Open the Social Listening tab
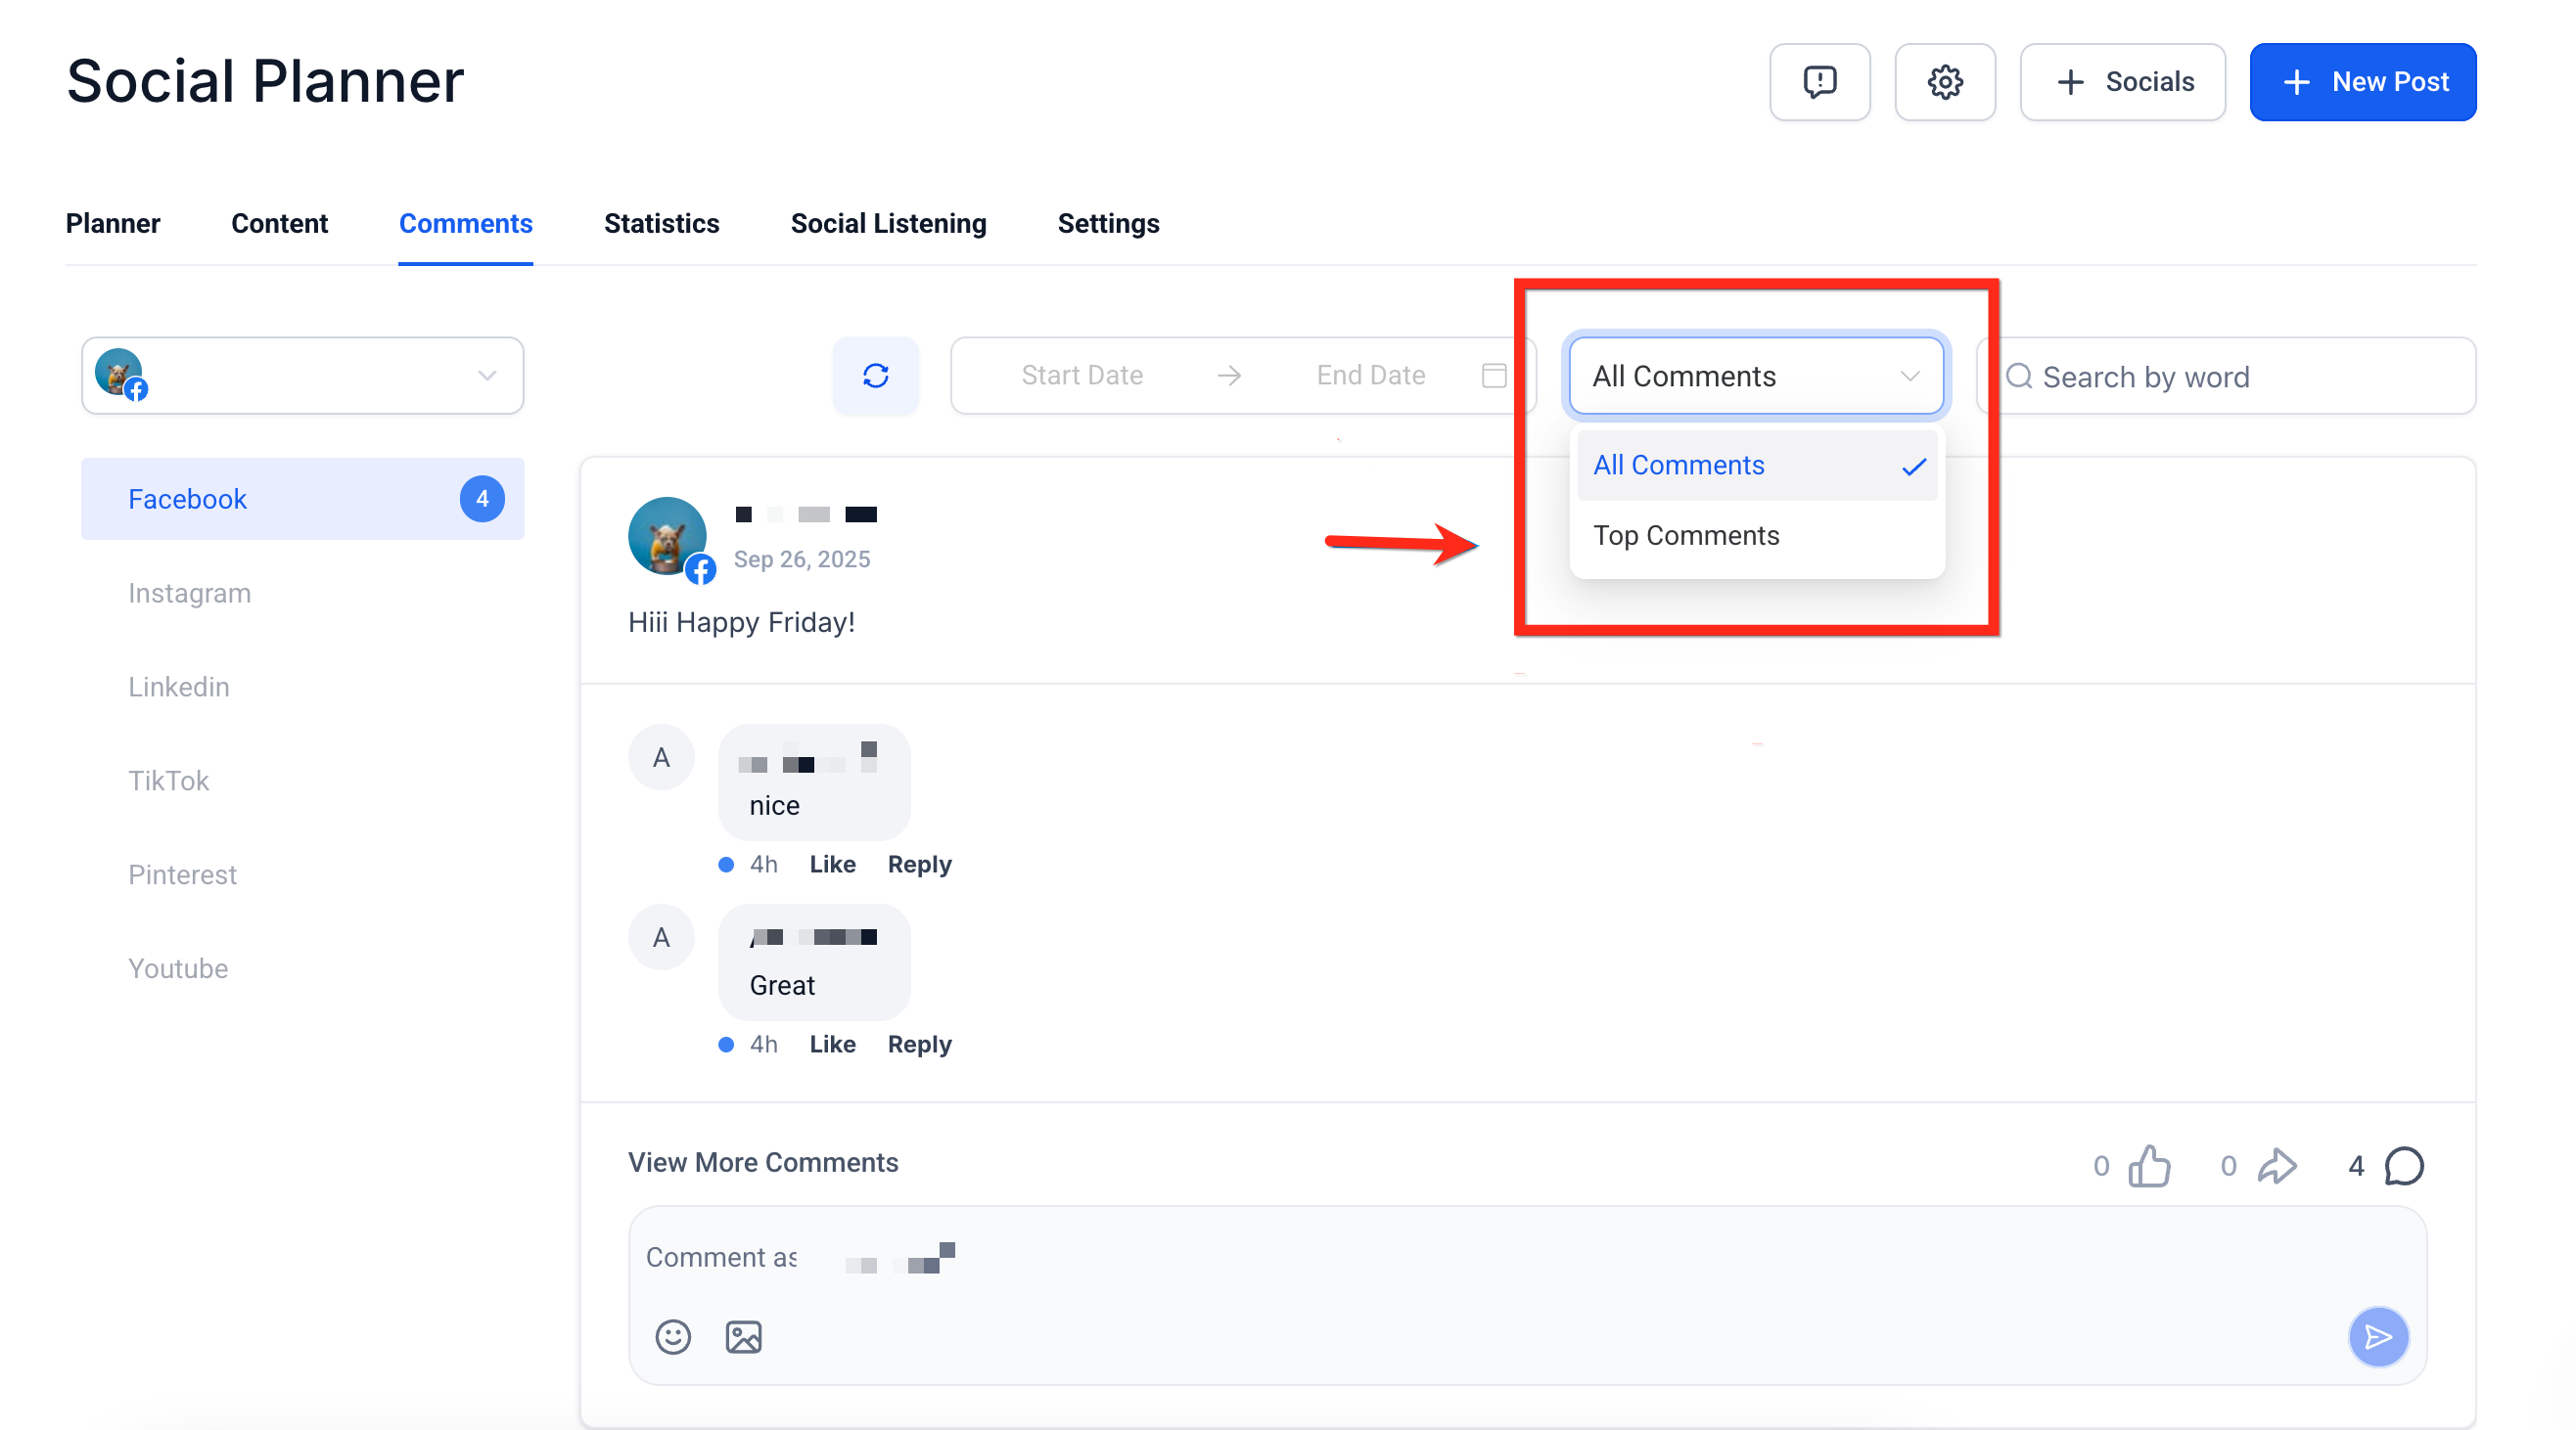Screen dimensions: 2576x1430 pos(888,224)
